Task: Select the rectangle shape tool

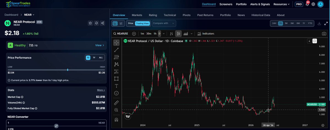Action: [x=116, y=78]
